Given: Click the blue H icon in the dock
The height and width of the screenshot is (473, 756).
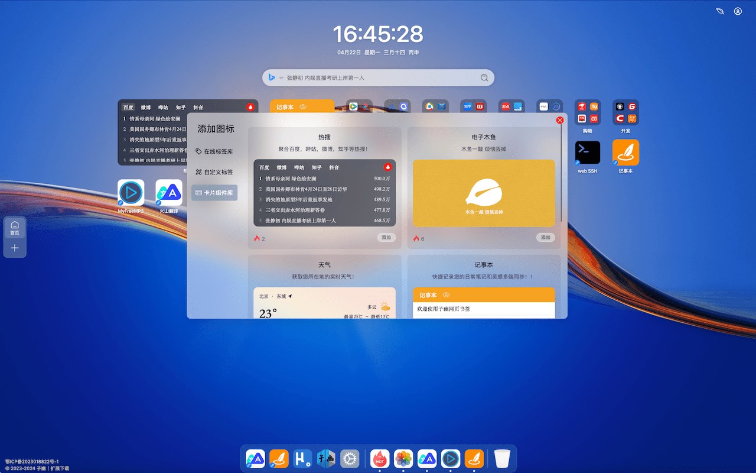Looking at the screenshot, I should tap(302, 459).
